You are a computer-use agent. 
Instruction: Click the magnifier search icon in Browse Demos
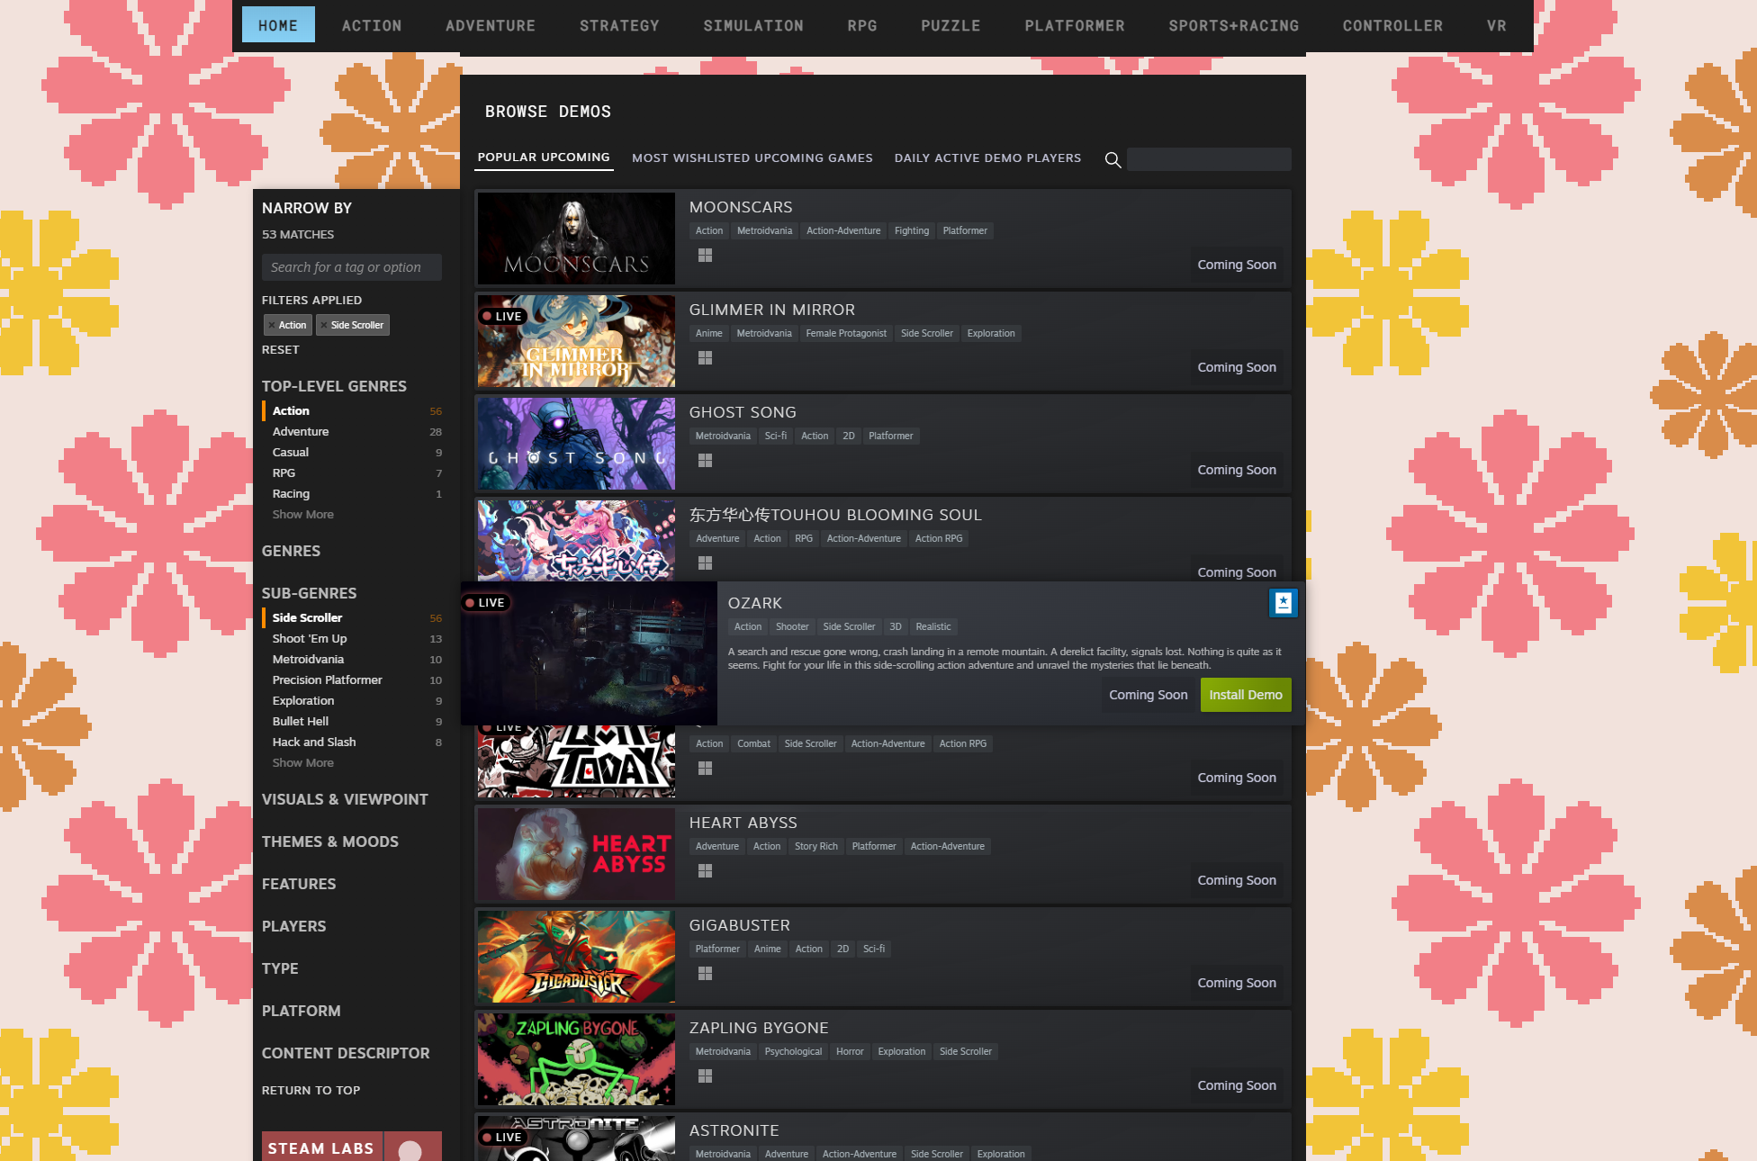tap(1113, 160)
